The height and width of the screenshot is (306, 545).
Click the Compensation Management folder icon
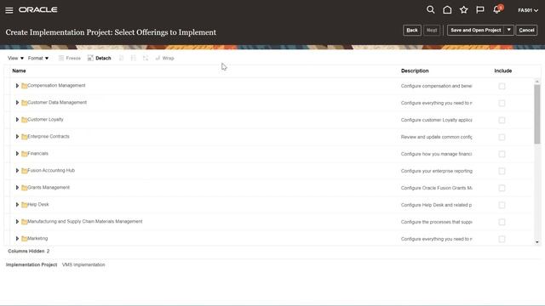(x=24, y=86)
